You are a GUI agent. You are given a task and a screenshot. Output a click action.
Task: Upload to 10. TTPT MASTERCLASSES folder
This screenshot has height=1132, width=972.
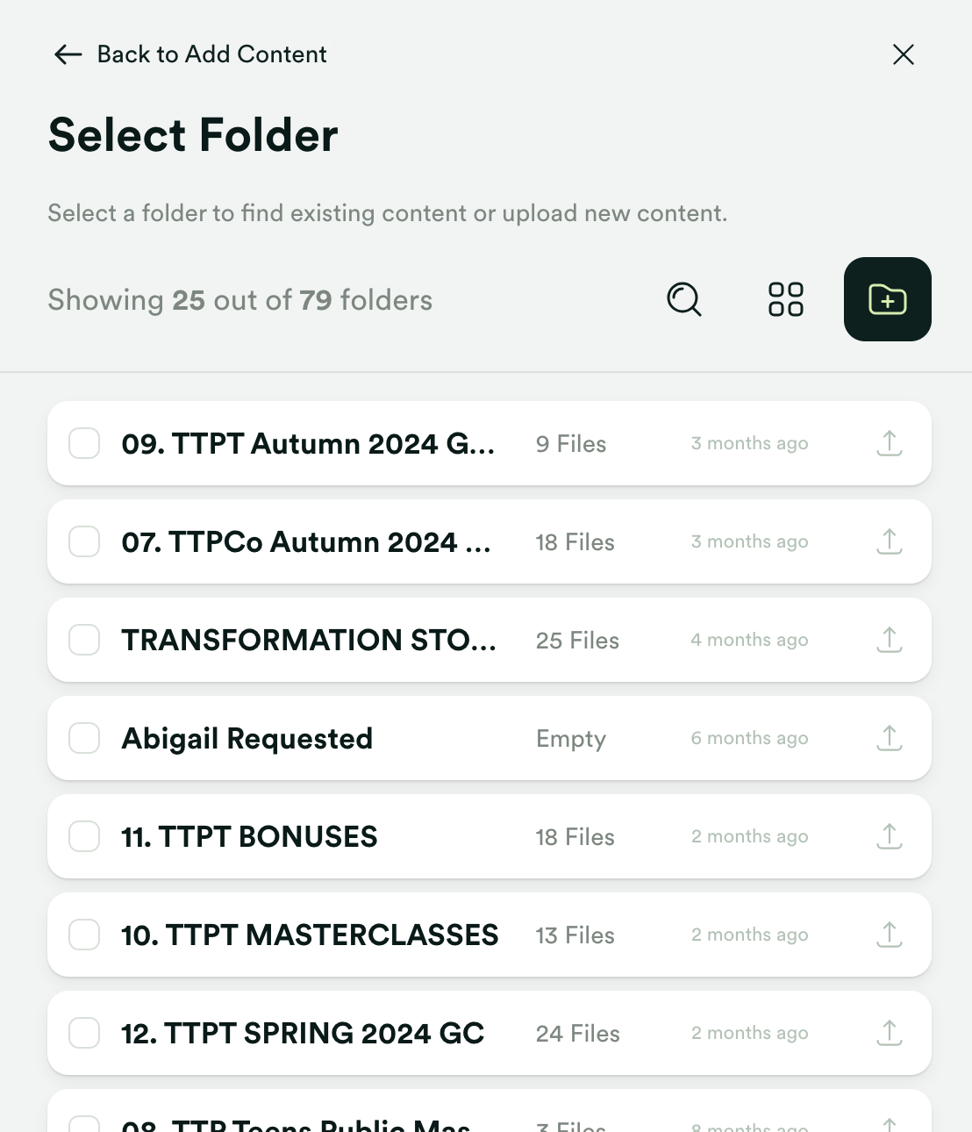pos(889,935)
